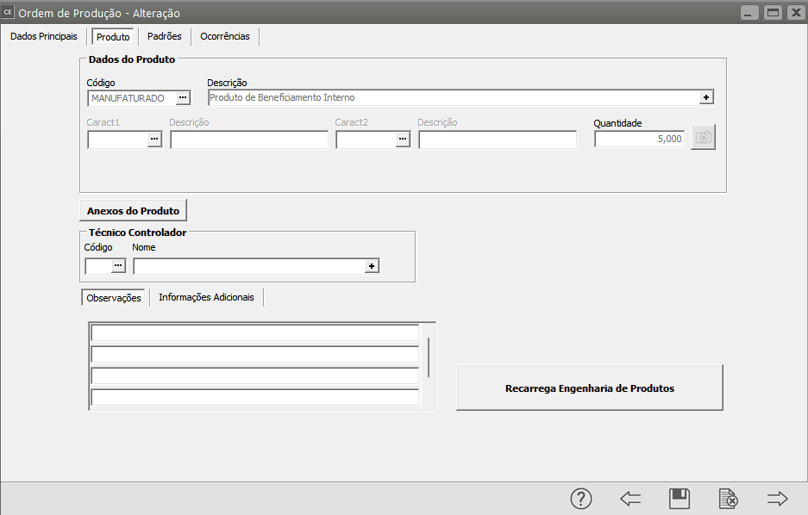This screenshot has height=515, width=808.
Task: Click the observations list scrollbar
Action: click(x=429, y=357)
